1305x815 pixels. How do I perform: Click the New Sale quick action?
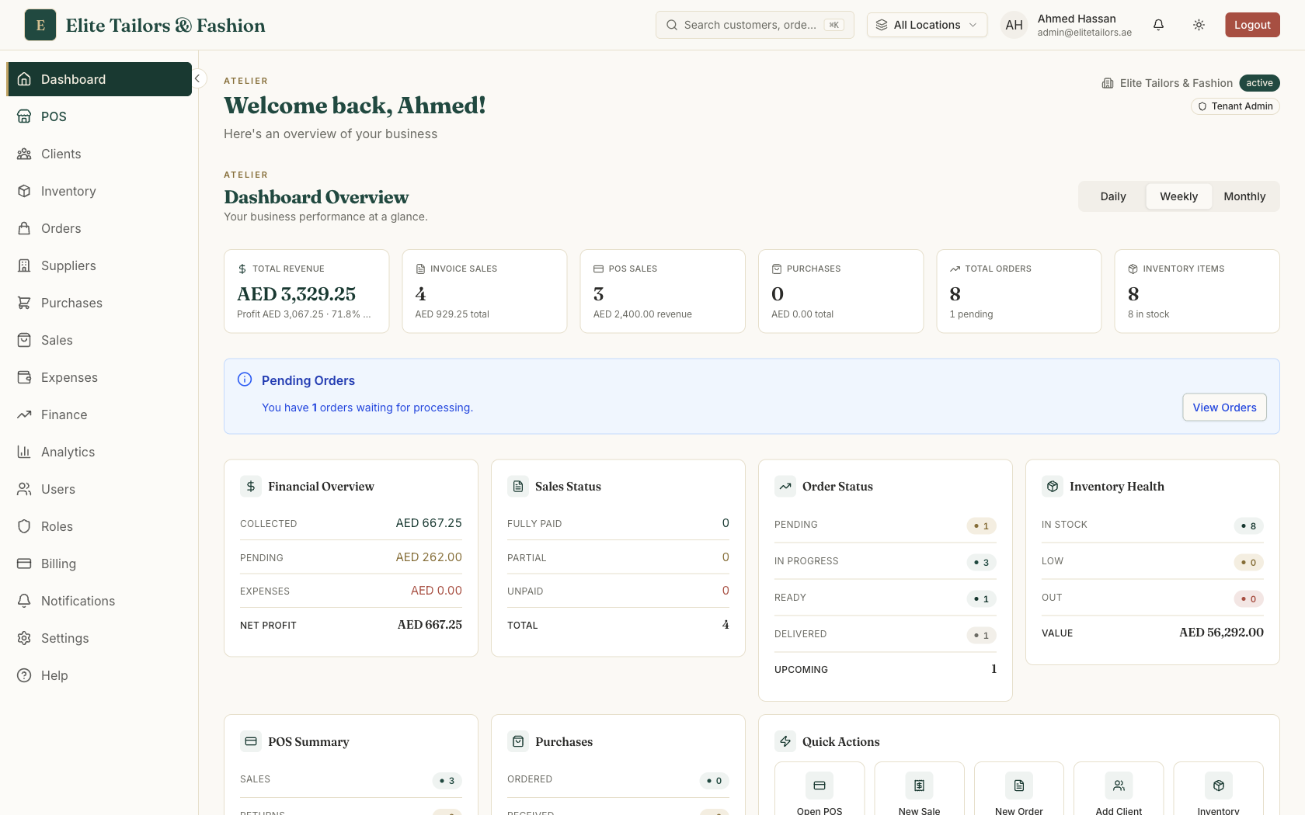(x=919, y=790)
